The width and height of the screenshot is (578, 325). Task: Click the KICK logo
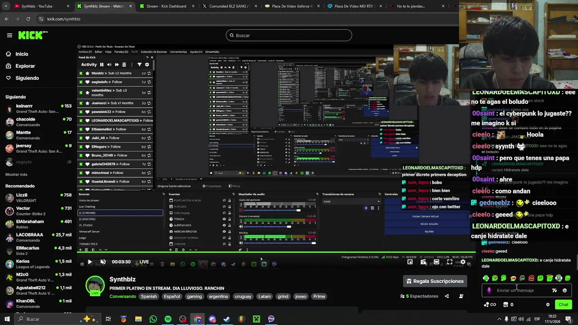tap(33, 35)
